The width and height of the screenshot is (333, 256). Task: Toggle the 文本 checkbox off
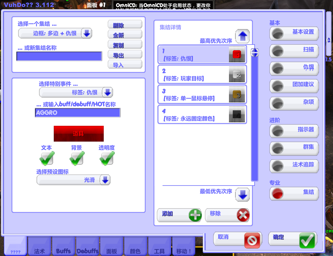(47, 157)
